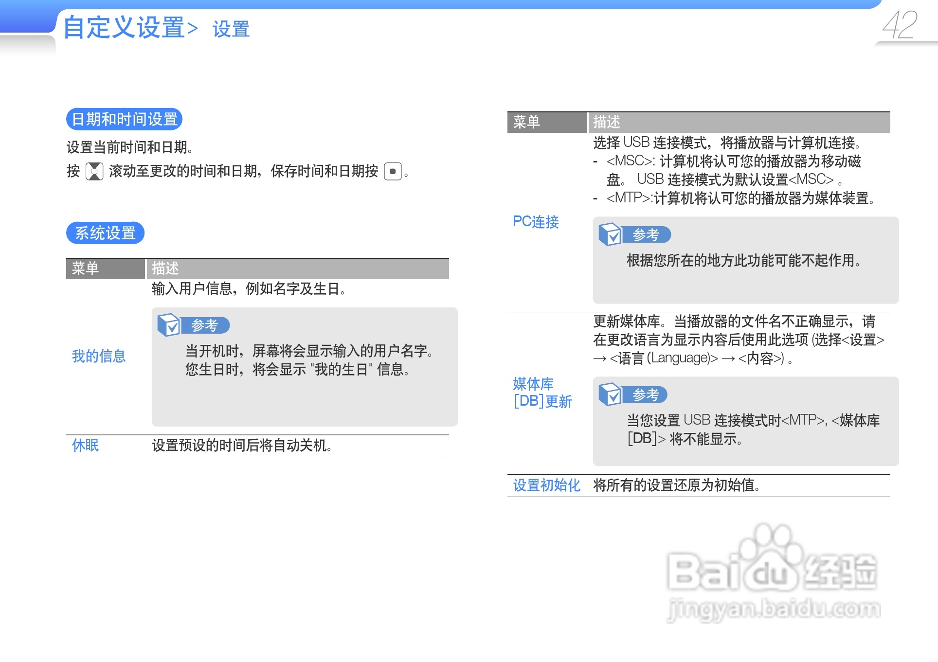The image size is (938, 662).
Task: Click the note icon in PC连接 section
Action: click(x=610, y=234)
